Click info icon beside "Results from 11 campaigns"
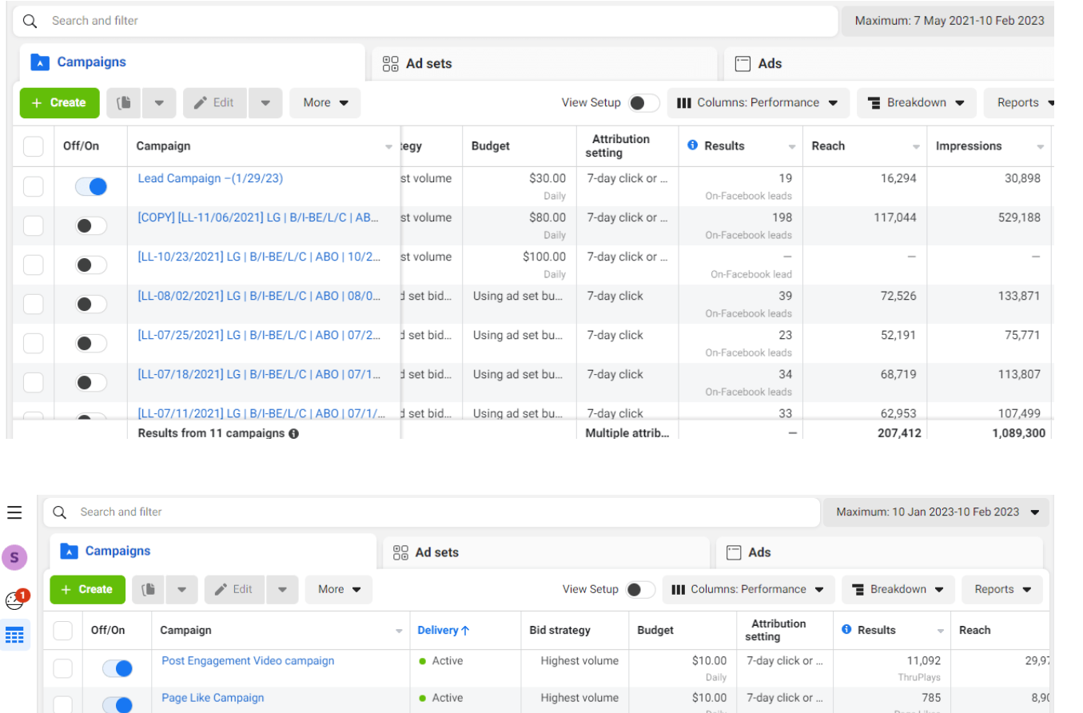Screen dimensions: 1083x713 [293, 433]
